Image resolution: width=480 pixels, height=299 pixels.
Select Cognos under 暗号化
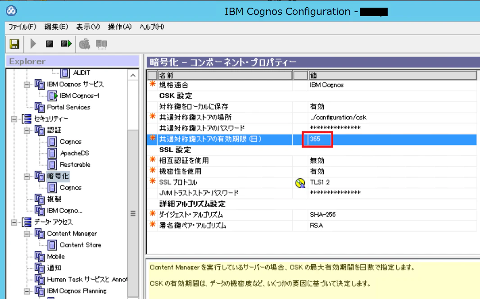point(71,188)
